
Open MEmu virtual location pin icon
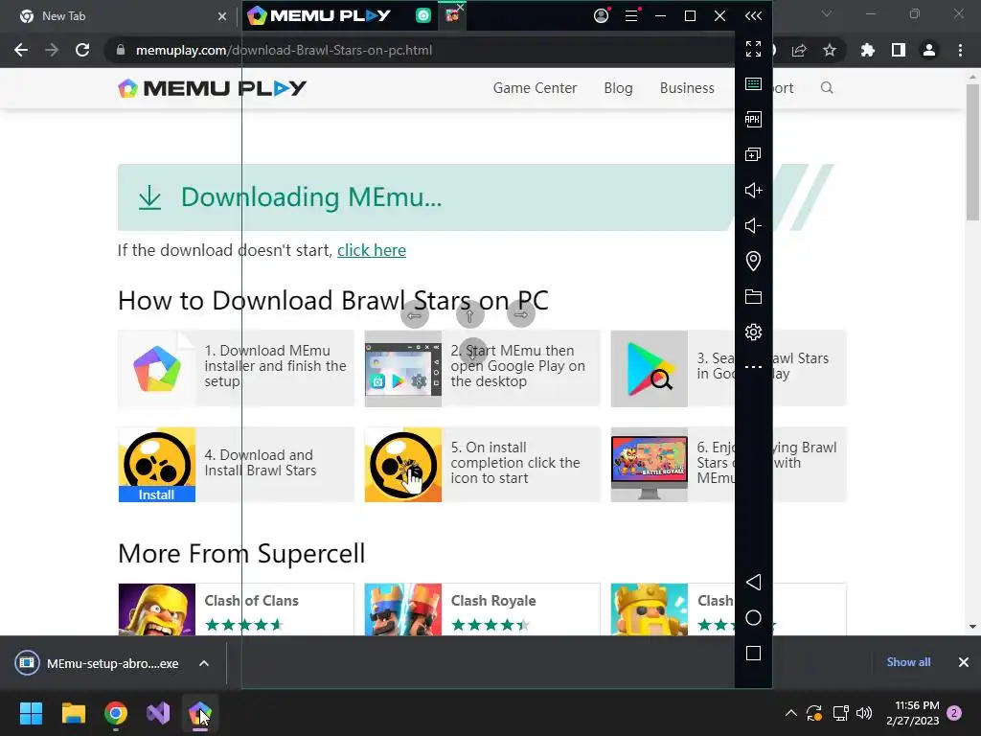(x=753, y=261)
